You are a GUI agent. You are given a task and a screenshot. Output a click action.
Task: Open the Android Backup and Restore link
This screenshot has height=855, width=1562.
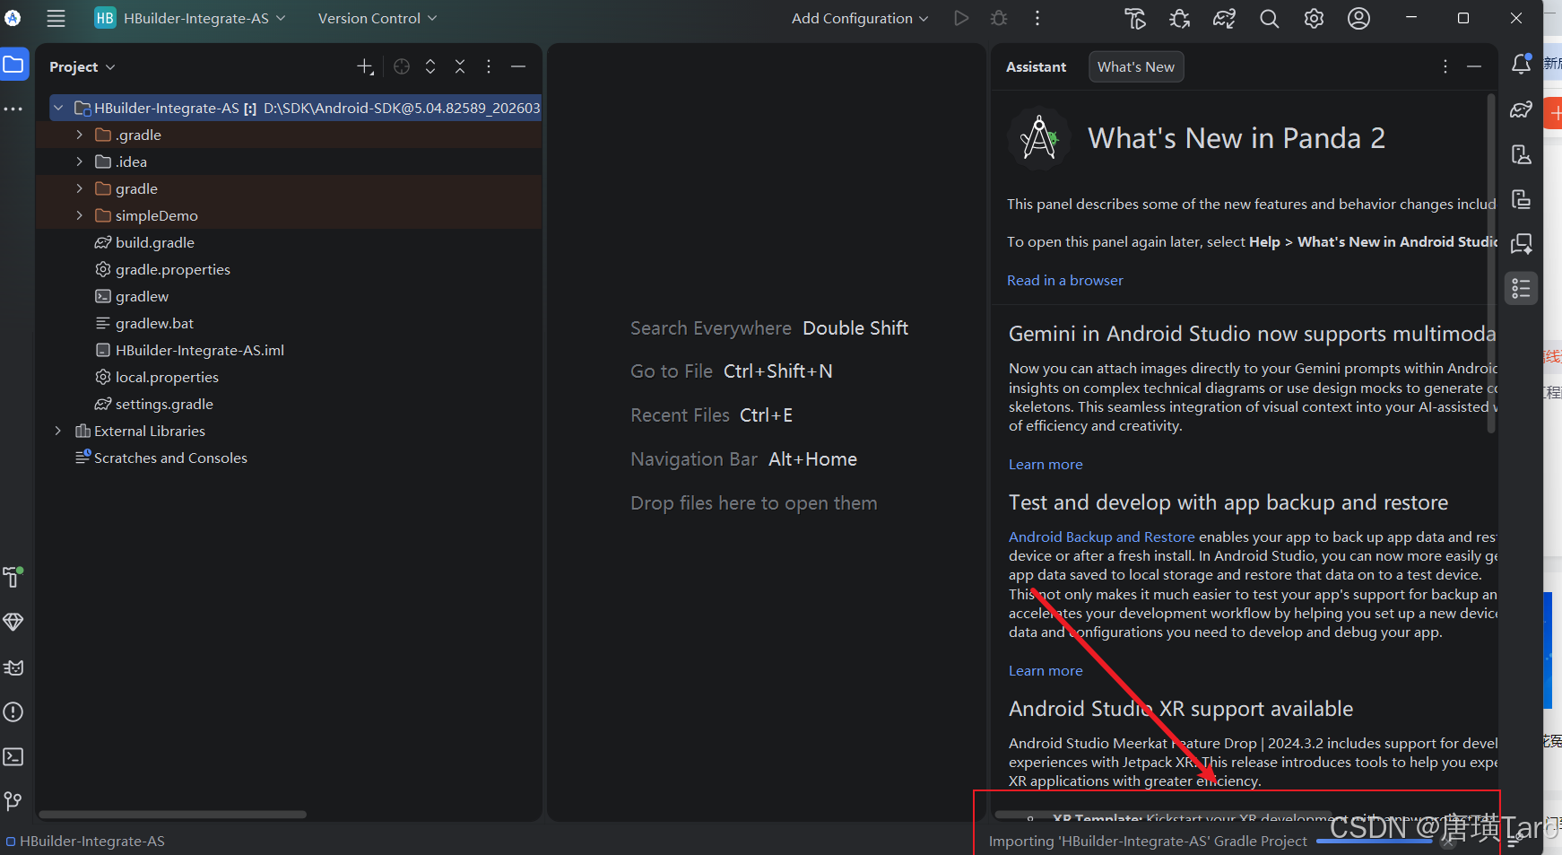pyautogui.click(x=1101, y=537)
